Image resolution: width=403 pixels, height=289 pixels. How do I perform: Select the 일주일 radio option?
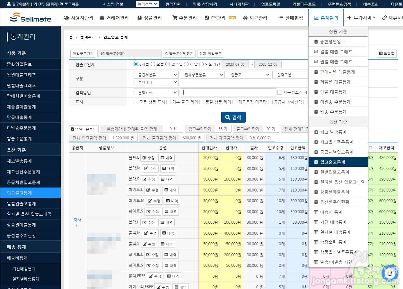tap(168, 64)
